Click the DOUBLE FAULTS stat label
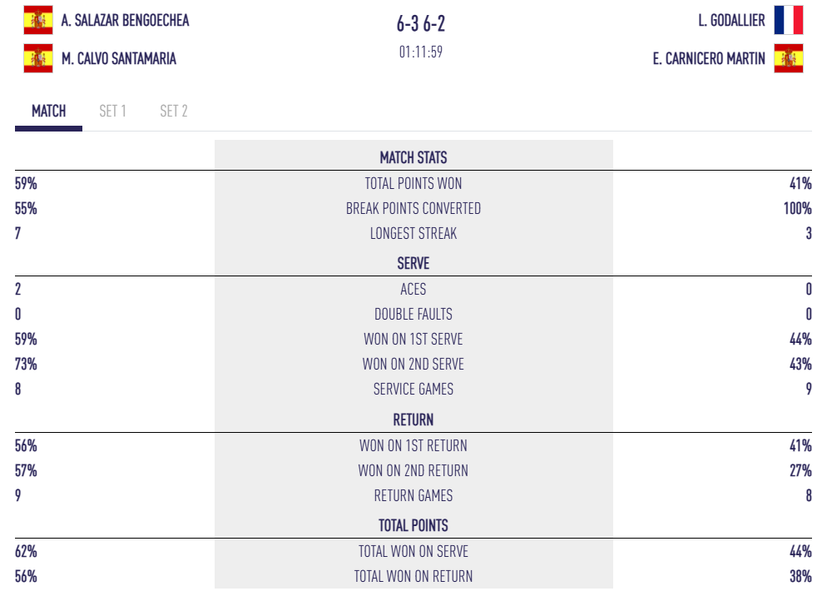Screen dimensions: 822x601 tap(413, 314)
